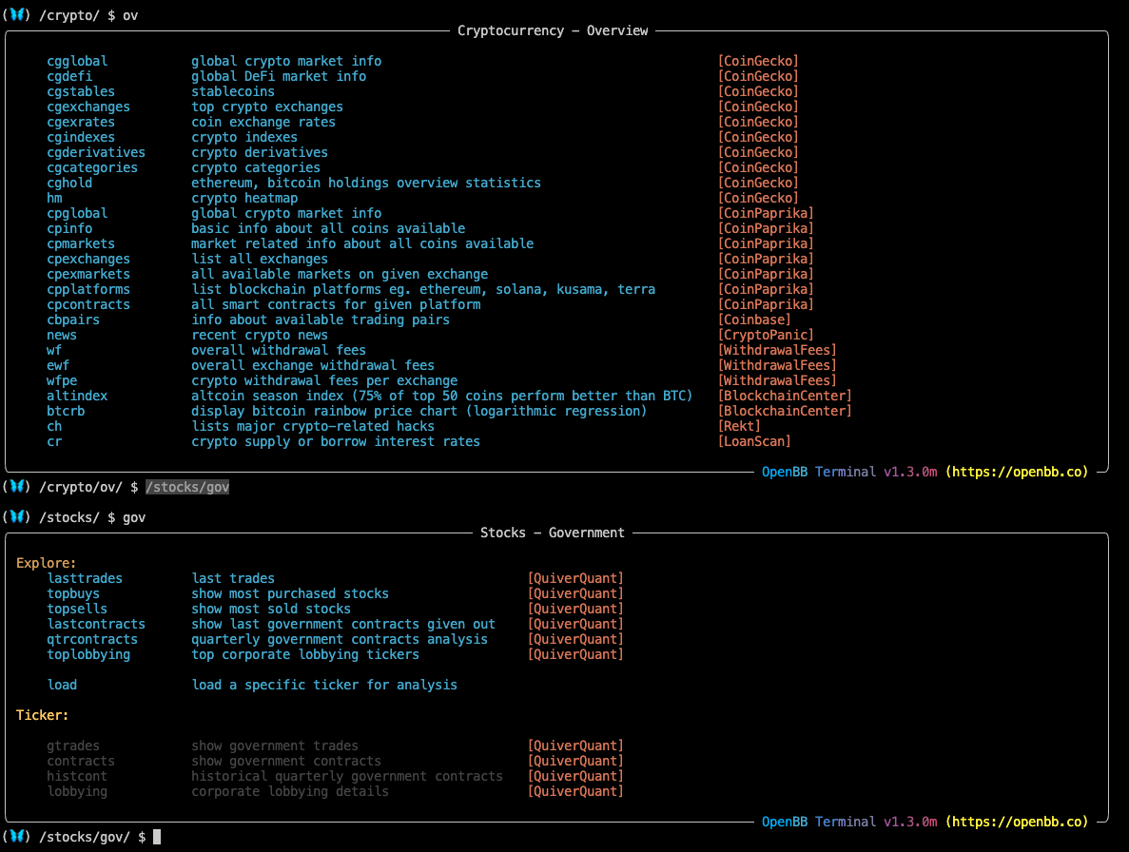
Task: Select the load ticker command
Action: pos(62,685)
